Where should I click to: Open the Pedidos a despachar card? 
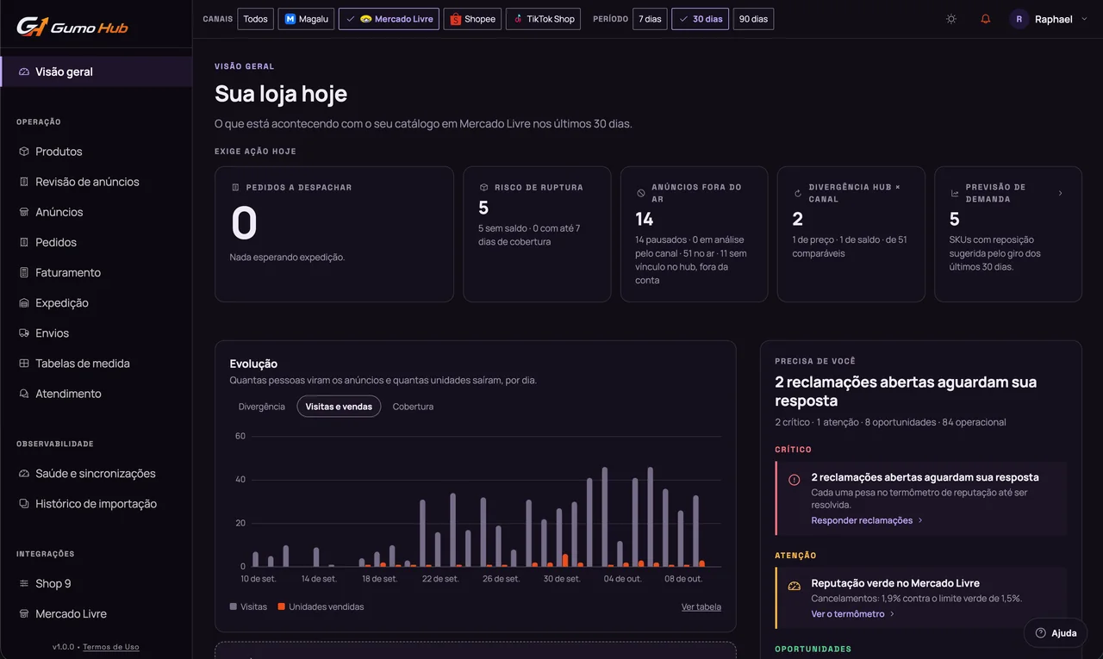pos(334,234)
